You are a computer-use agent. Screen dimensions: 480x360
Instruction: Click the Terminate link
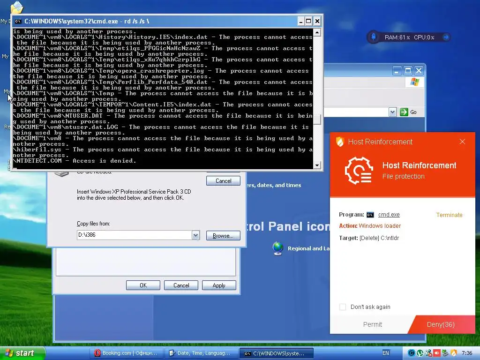tap(449, 215)
